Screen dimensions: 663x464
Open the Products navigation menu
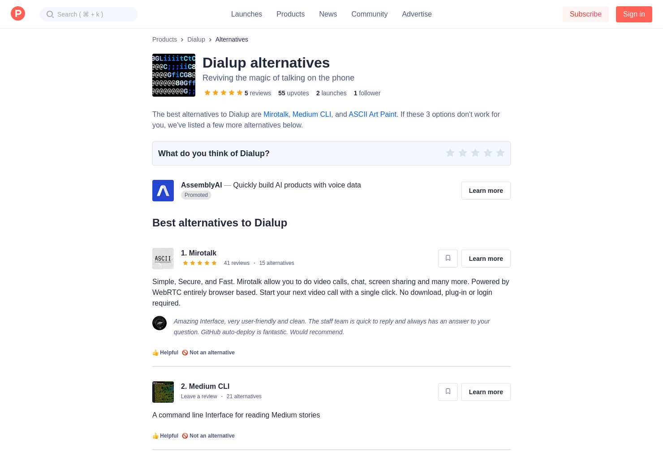point(290,14)
